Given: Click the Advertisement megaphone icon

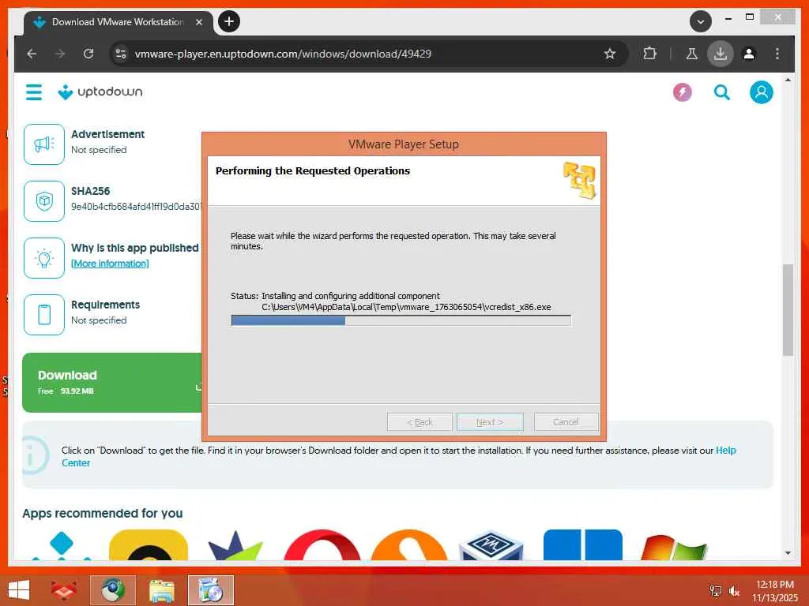Looking at the screenshot, I should tap(44, 144).
